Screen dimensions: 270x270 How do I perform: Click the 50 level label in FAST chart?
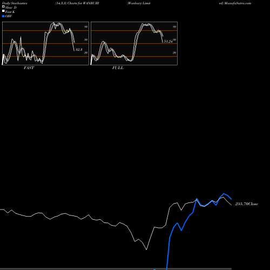tap(86, 39)
